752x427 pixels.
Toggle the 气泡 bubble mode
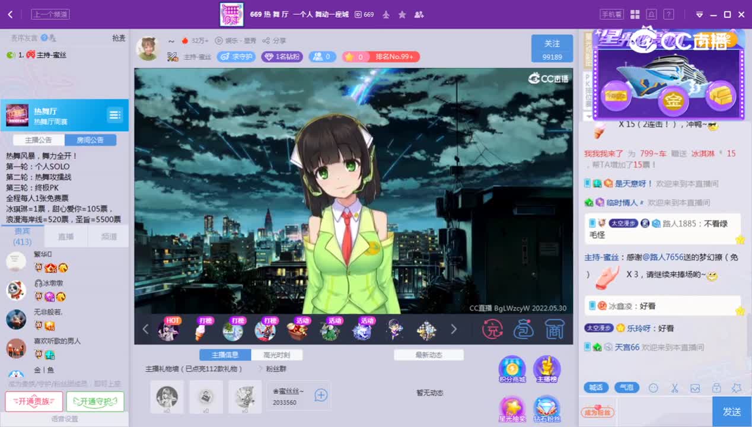click(x=627, y=387)
